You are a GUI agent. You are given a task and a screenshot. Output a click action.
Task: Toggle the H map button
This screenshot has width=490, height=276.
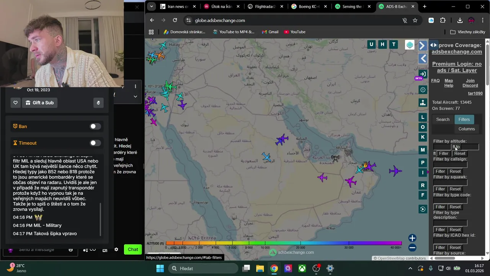[382, 44]
